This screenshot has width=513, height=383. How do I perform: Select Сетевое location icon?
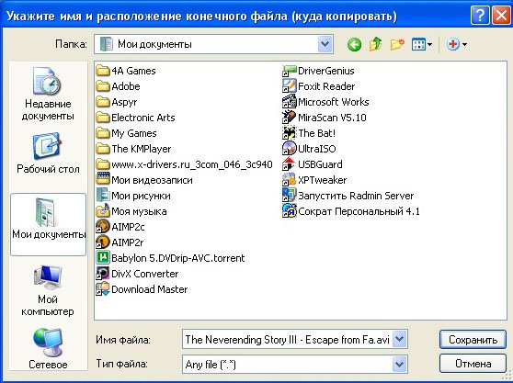tap(48, 349)
